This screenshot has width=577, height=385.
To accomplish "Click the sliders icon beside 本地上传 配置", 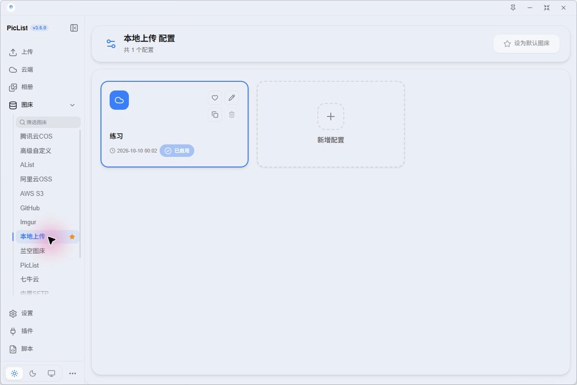I will point(111,44).
